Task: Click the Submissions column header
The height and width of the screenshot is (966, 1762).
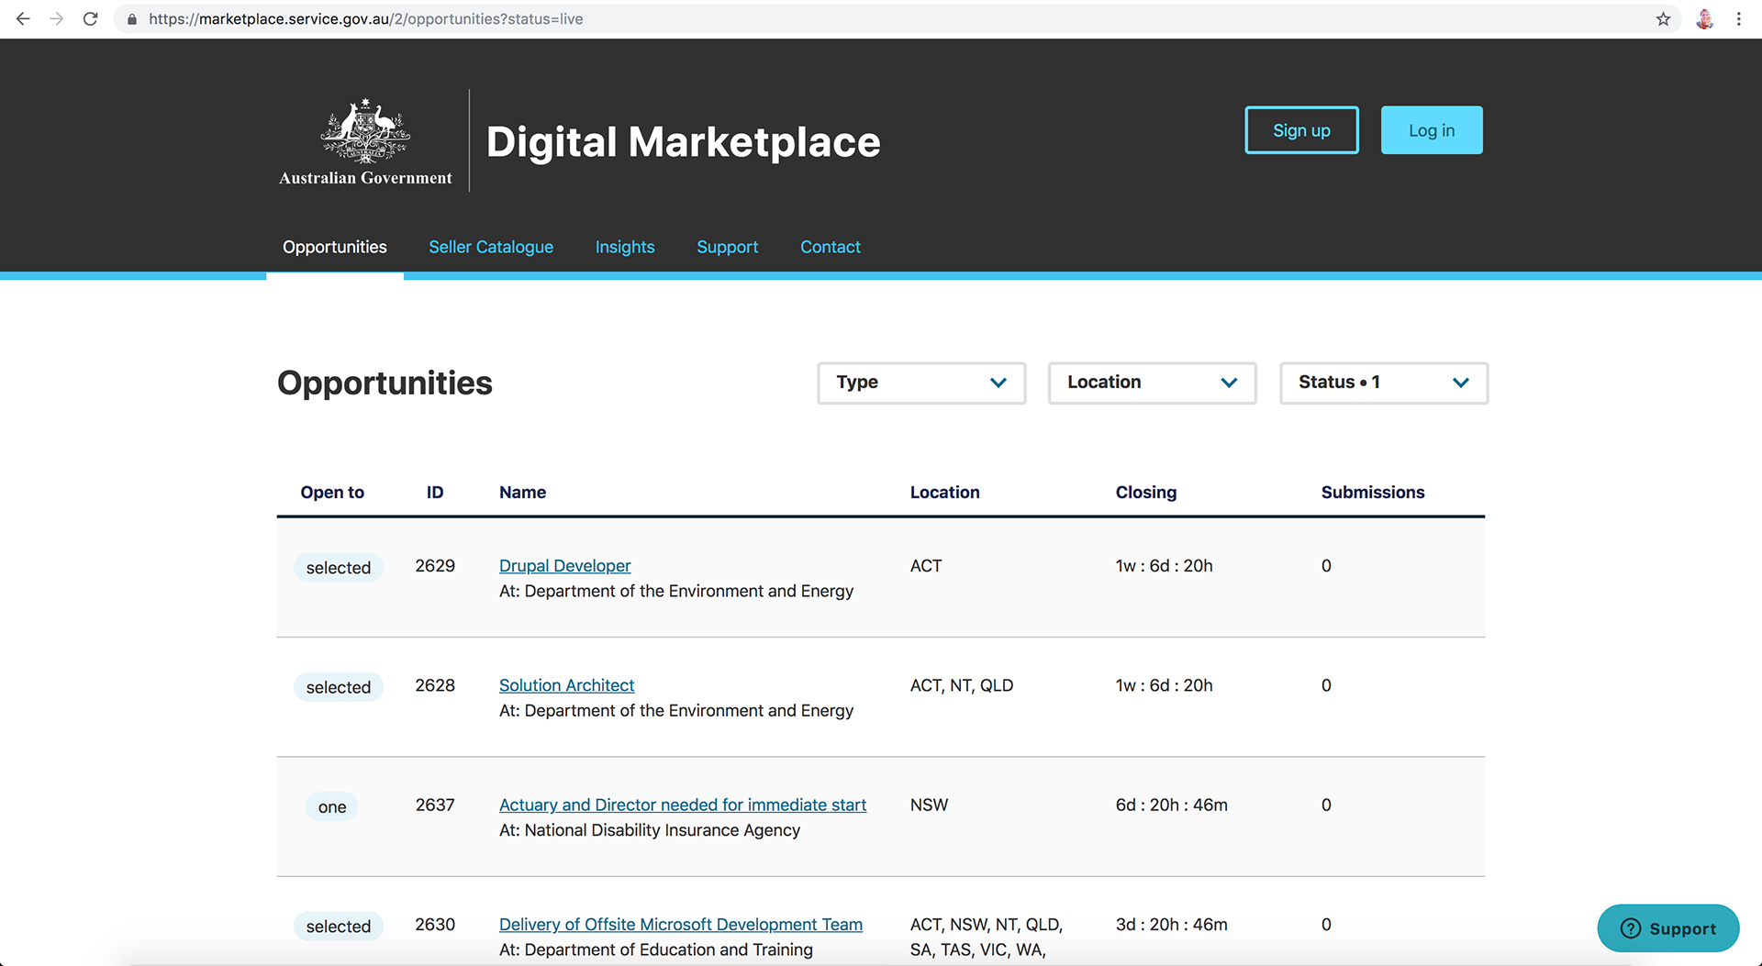Action: 1373,493
